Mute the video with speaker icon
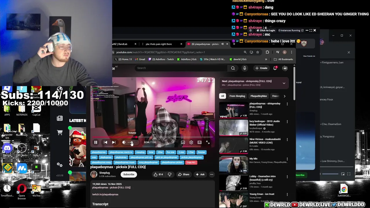 click(x=124, y=142)
